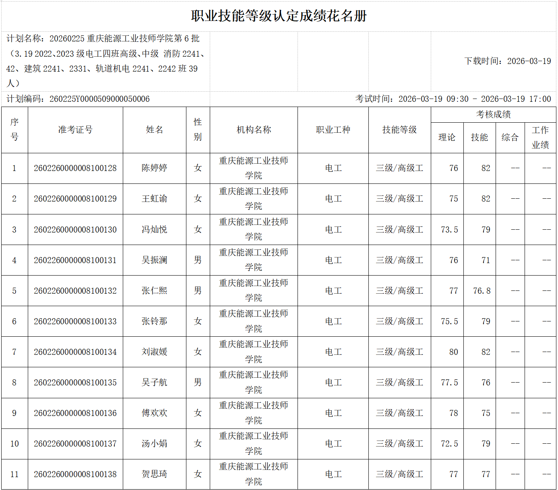Select the name cell 陈婷婷

click(x=155, y=168)
